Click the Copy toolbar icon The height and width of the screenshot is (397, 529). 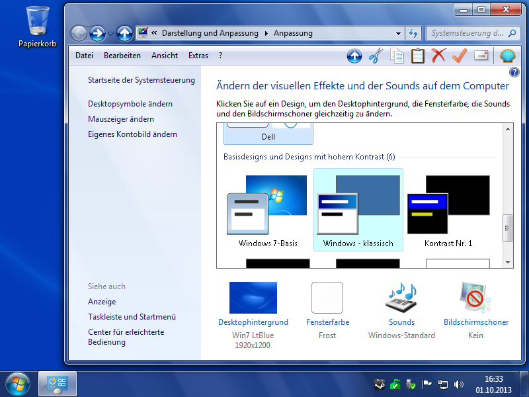tap(397, 56)
